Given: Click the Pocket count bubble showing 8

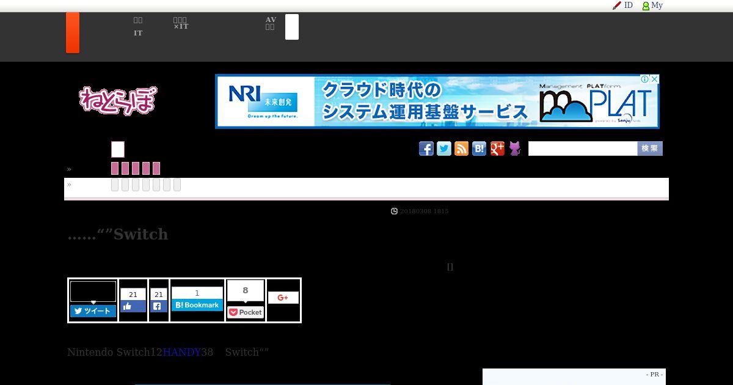Looking at the screenshot, I should [246, 291].
